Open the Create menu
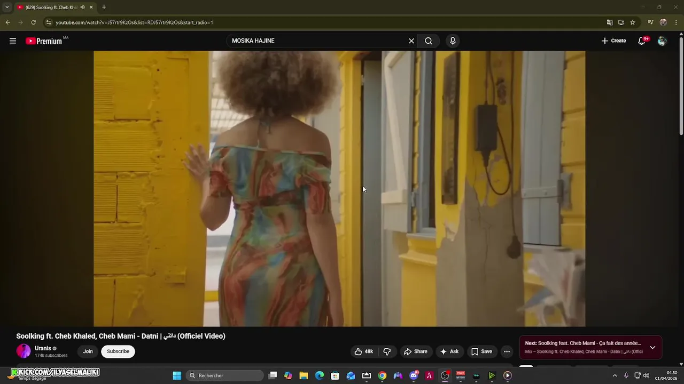This screenshot has height=384, width=684. pyautogui.click(x=613, y=41)
